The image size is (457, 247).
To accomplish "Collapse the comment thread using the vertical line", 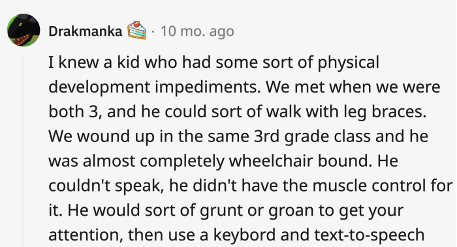I will 22,151.
